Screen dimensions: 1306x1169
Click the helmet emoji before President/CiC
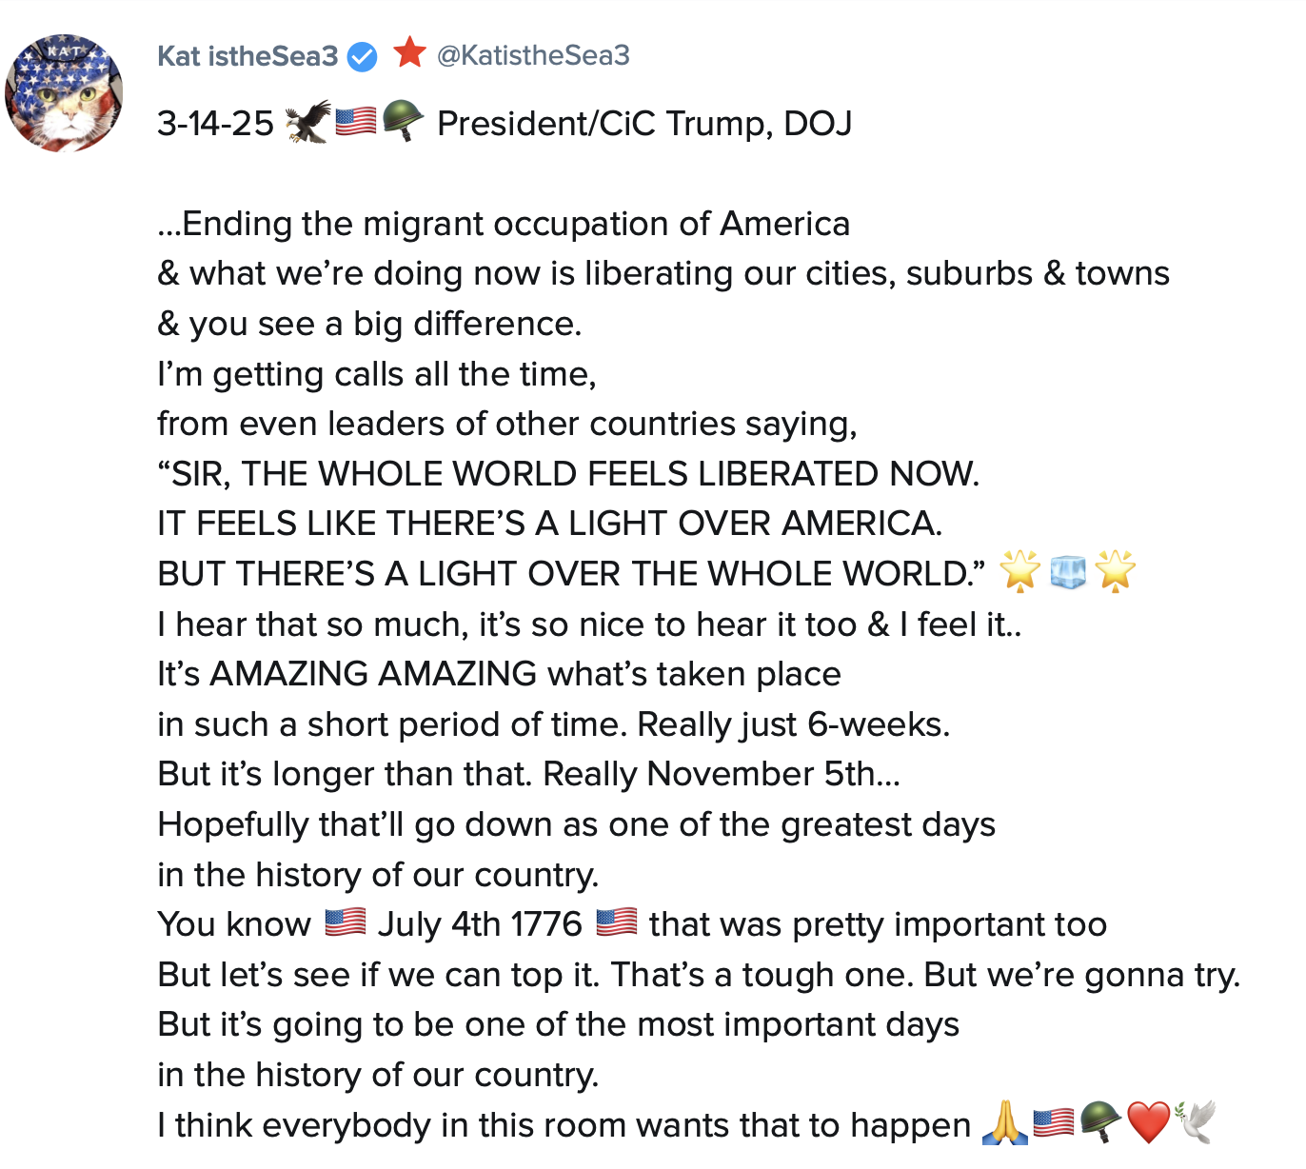[403, 122]
